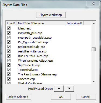
Task: Open the Skyrim Workshop button
Action: (x=51, y=15)
